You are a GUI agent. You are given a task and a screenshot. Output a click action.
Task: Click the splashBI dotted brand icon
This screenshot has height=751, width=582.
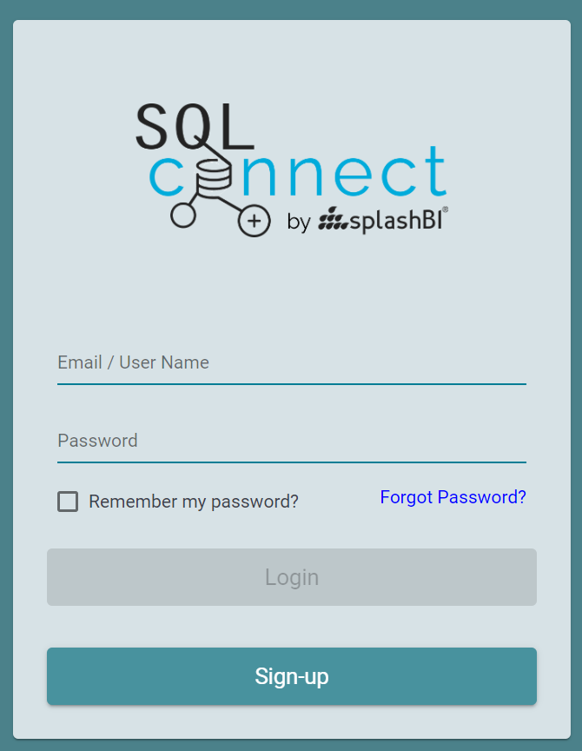tap(332, 218)
